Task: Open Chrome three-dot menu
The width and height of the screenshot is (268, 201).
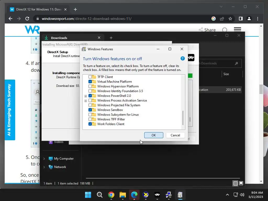Action: coord(258,19)
